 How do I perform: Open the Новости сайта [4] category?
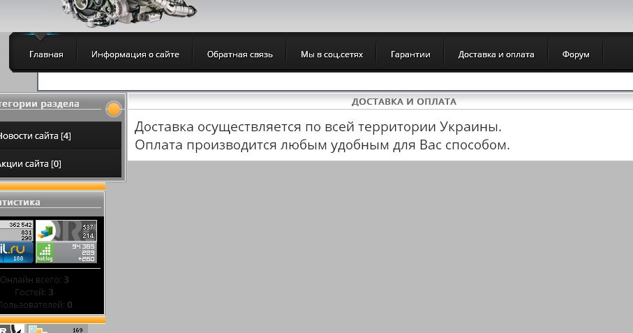(x=35, y=135)
